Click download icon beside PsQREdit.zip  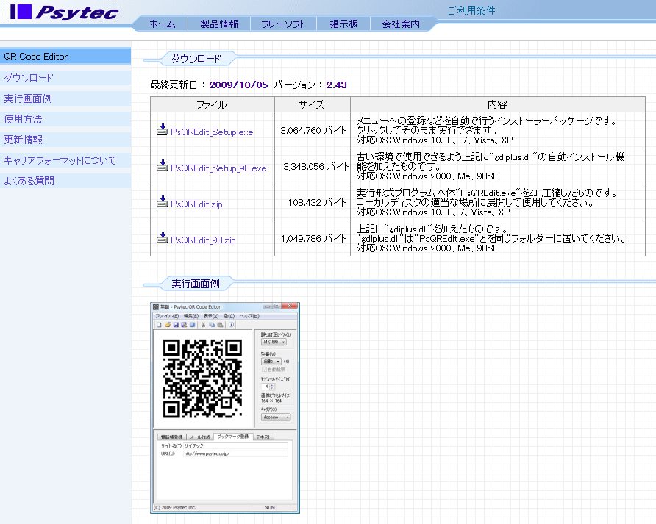(163, 202)
